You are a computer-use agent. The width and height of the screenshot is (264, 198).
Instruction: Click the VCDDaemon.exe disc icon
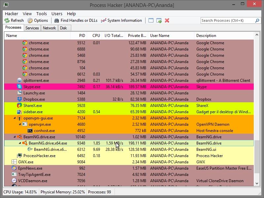[14, 181]
